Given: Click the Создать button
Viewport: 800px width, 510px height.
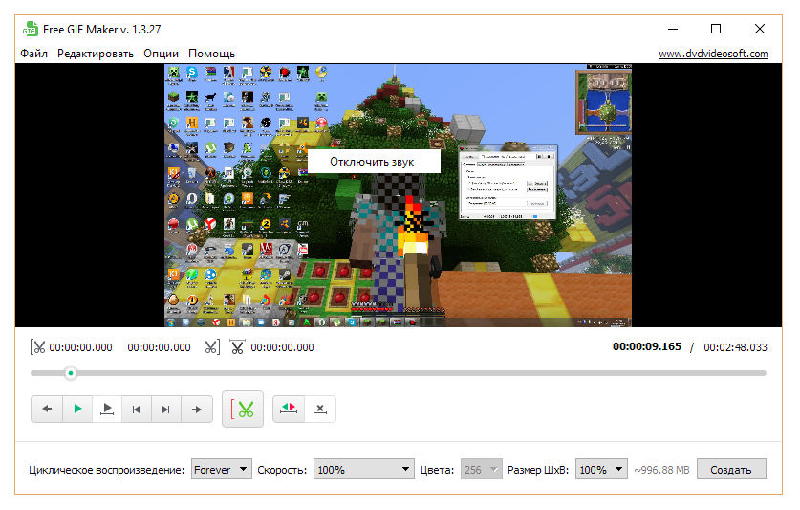Looking at the screenshot, I should click(x=731, y=469).
